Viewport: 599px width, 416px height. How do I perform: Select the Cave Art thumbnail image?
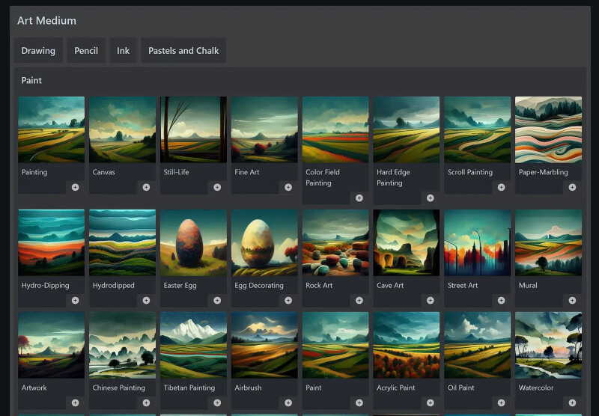click(x=407, y=242)
